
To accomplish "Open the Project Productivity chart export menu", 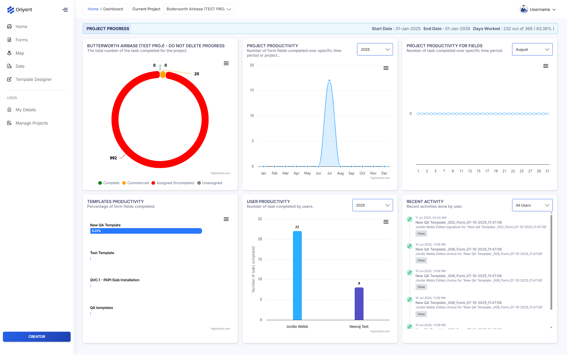I will coord(386,68).
